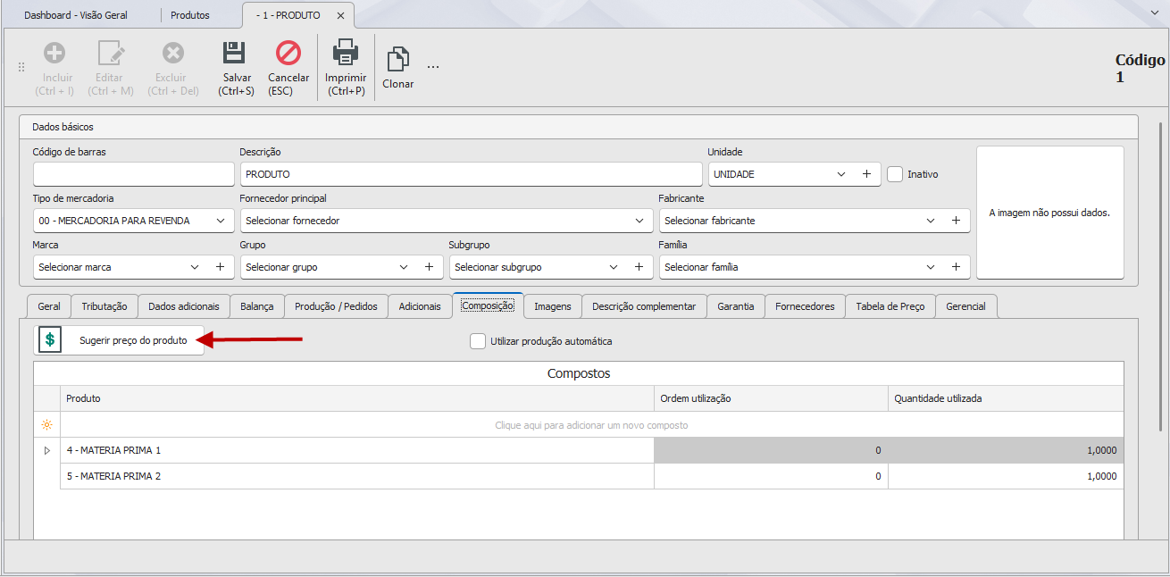Add new unit with Unidade plus icon
Screen dimensions: 1170x577
pos(866,174)
